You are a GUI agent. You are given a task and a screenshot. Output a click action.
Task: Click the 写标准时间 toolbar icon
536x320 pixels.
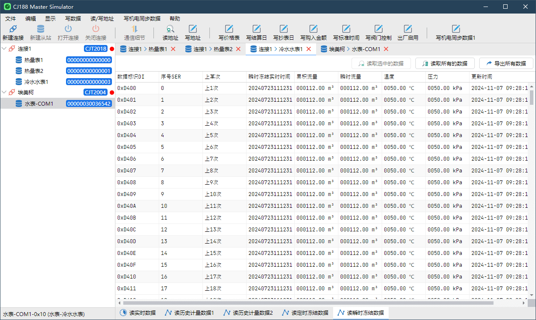[x=346, y=29]
